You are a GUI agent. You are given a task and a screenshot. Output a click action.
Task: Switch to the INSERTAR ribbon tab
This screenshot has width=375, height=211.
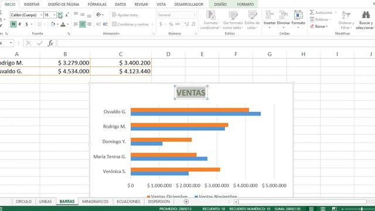[32, 4]
